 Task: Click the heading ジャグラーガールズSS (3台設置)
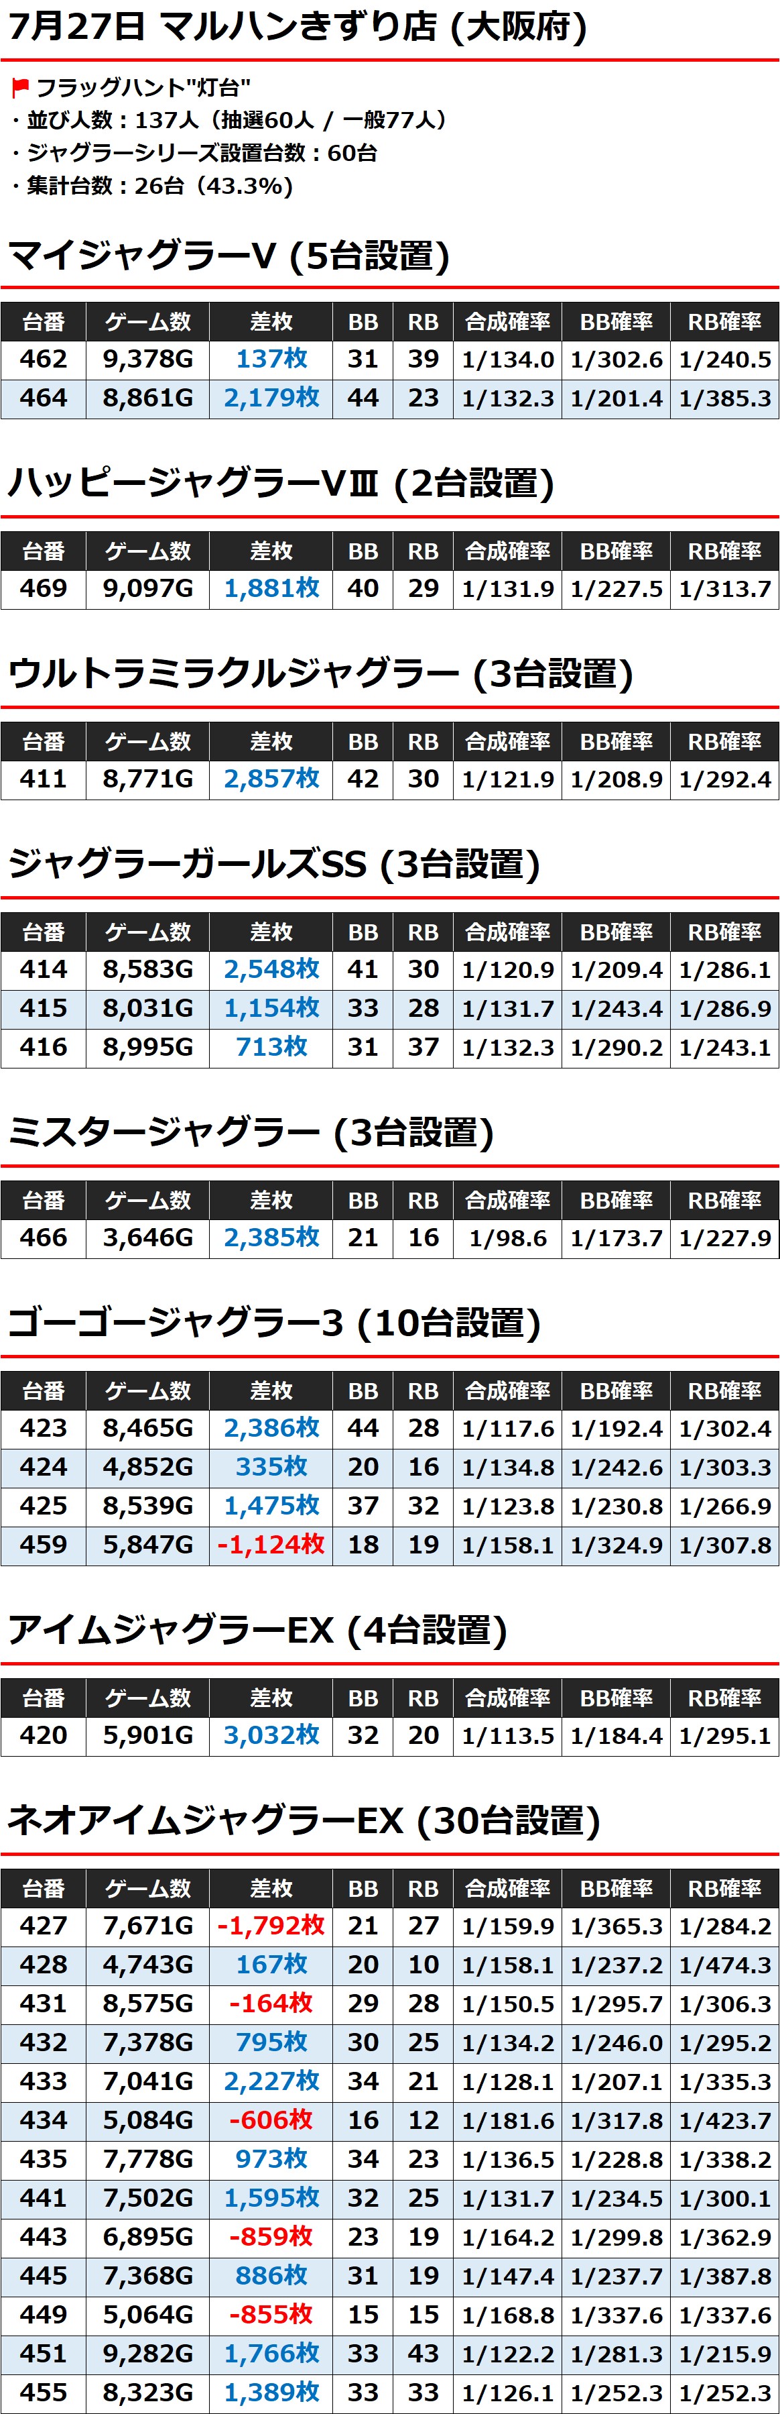pyautogui.click(x=274, y=864)
